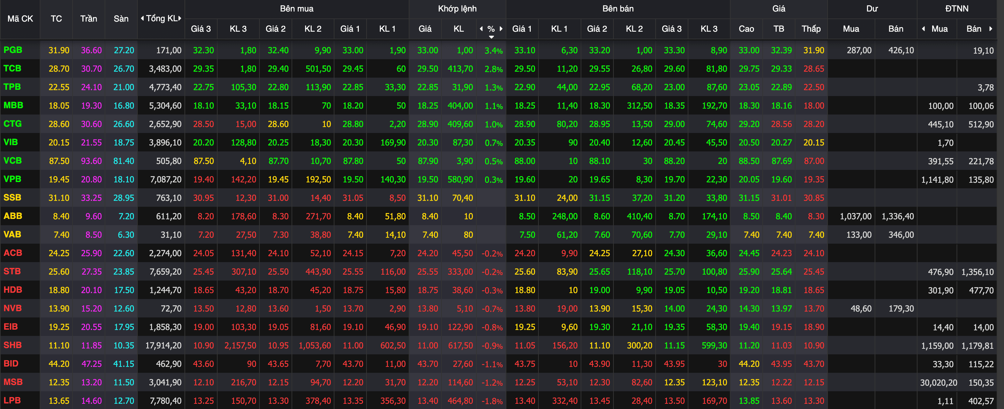Click VCB ceiling price 93.60
Image resolution: width=1004 pixels, height=409 pixels.
click(x=91, y=161)
